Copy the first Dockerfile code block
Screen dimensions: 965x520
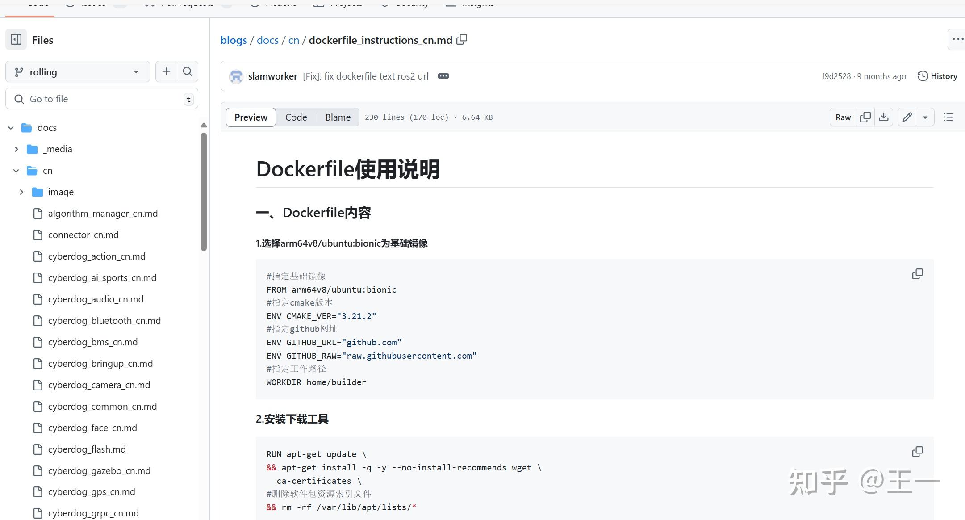pos(917,273)
